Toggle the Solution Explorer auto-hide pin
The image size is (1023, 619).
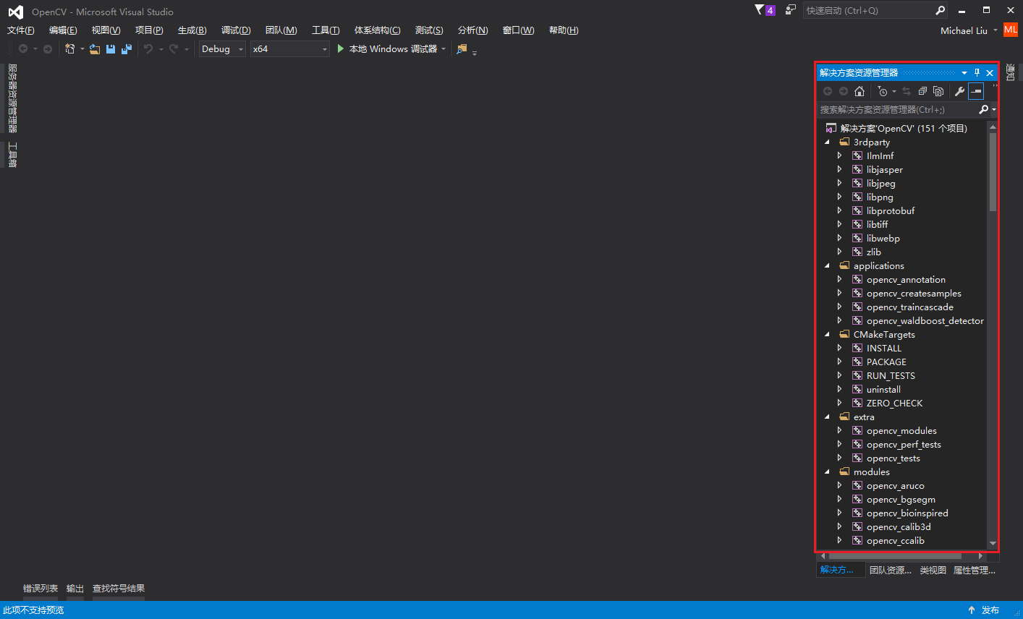click(977, 72)
